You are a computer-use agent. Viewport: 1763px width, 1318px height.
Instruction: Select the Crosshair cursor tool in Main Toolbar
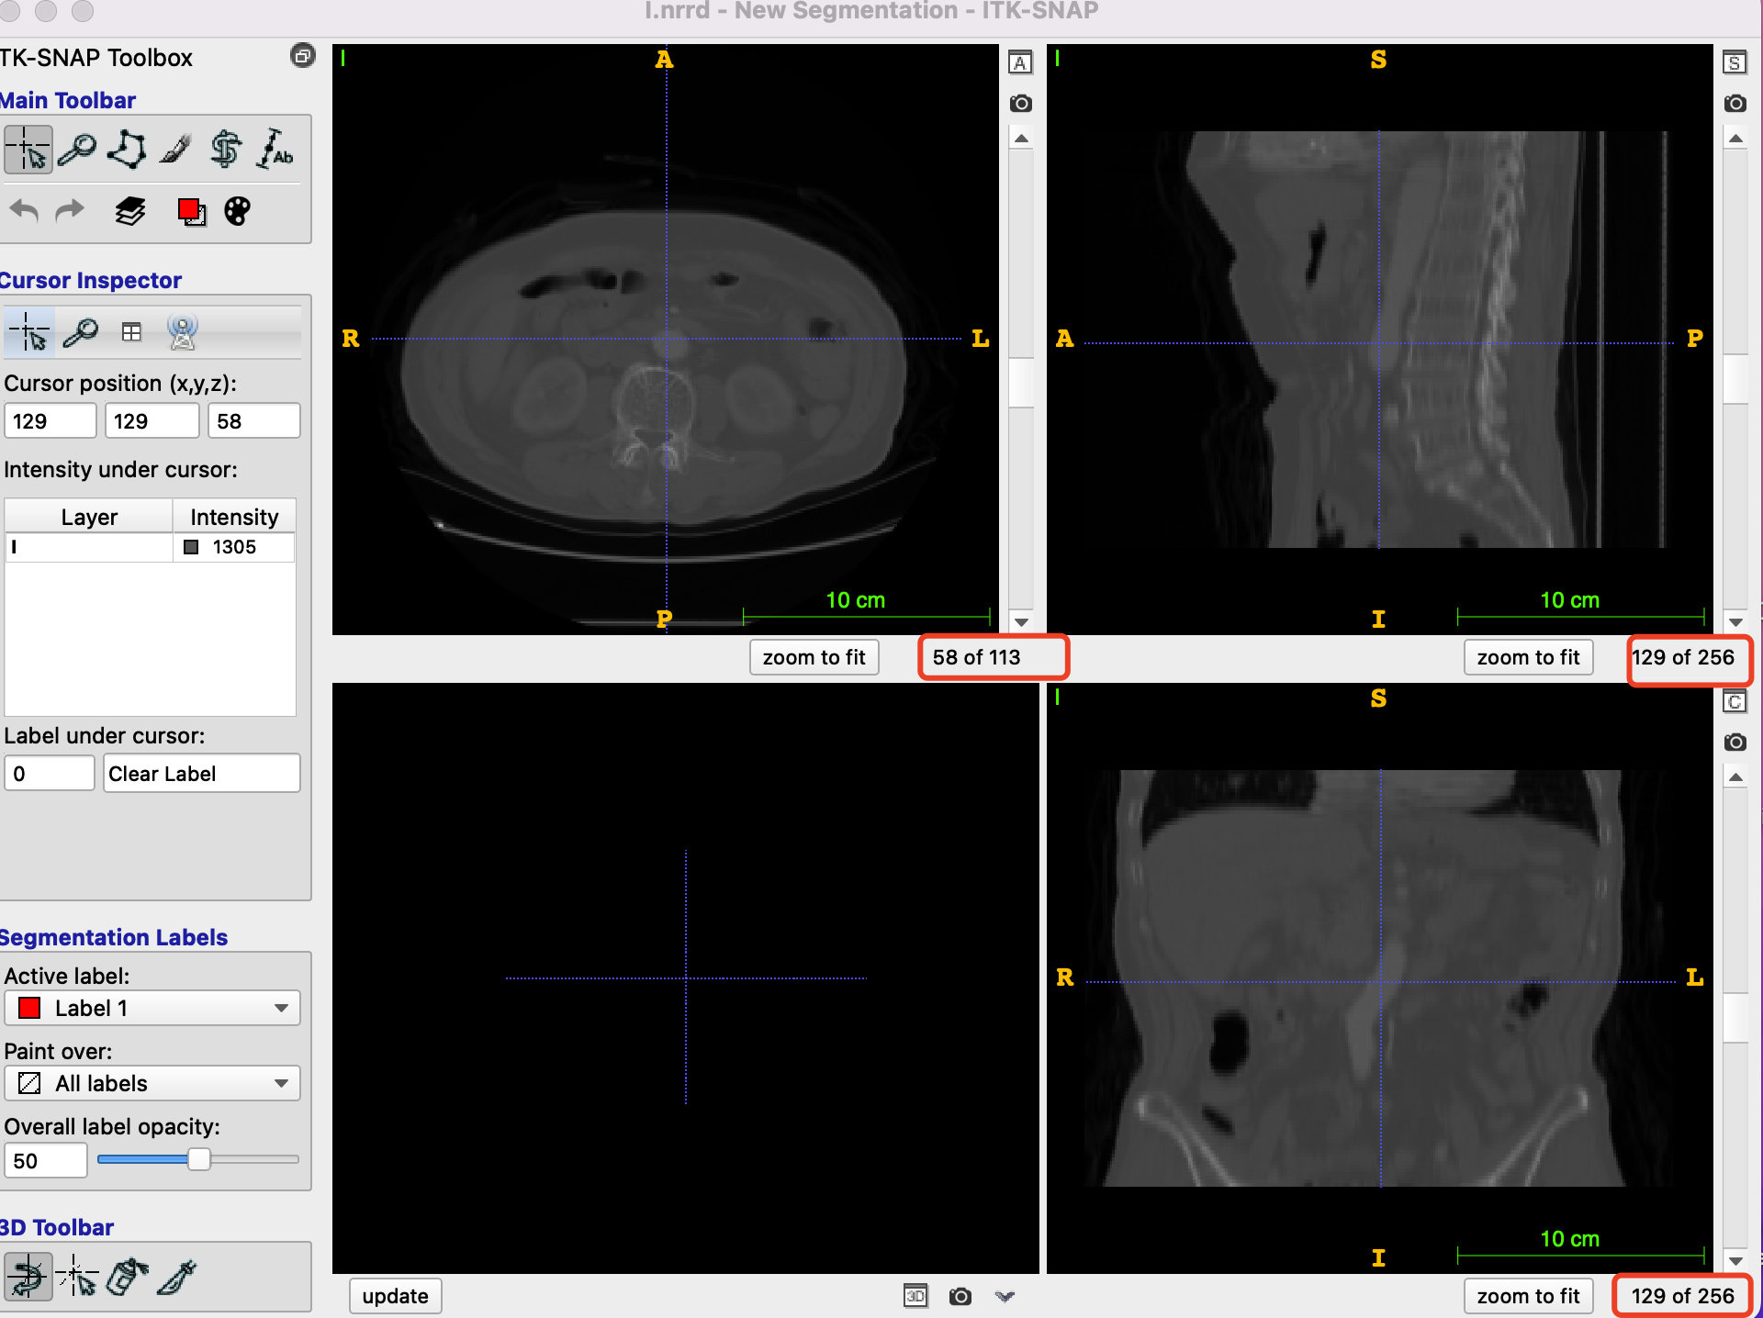click(28, 150)
